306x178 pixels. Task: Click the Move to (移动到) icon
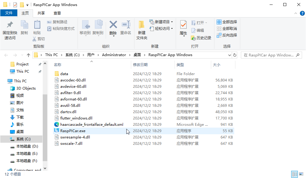(x=86, y=25)
